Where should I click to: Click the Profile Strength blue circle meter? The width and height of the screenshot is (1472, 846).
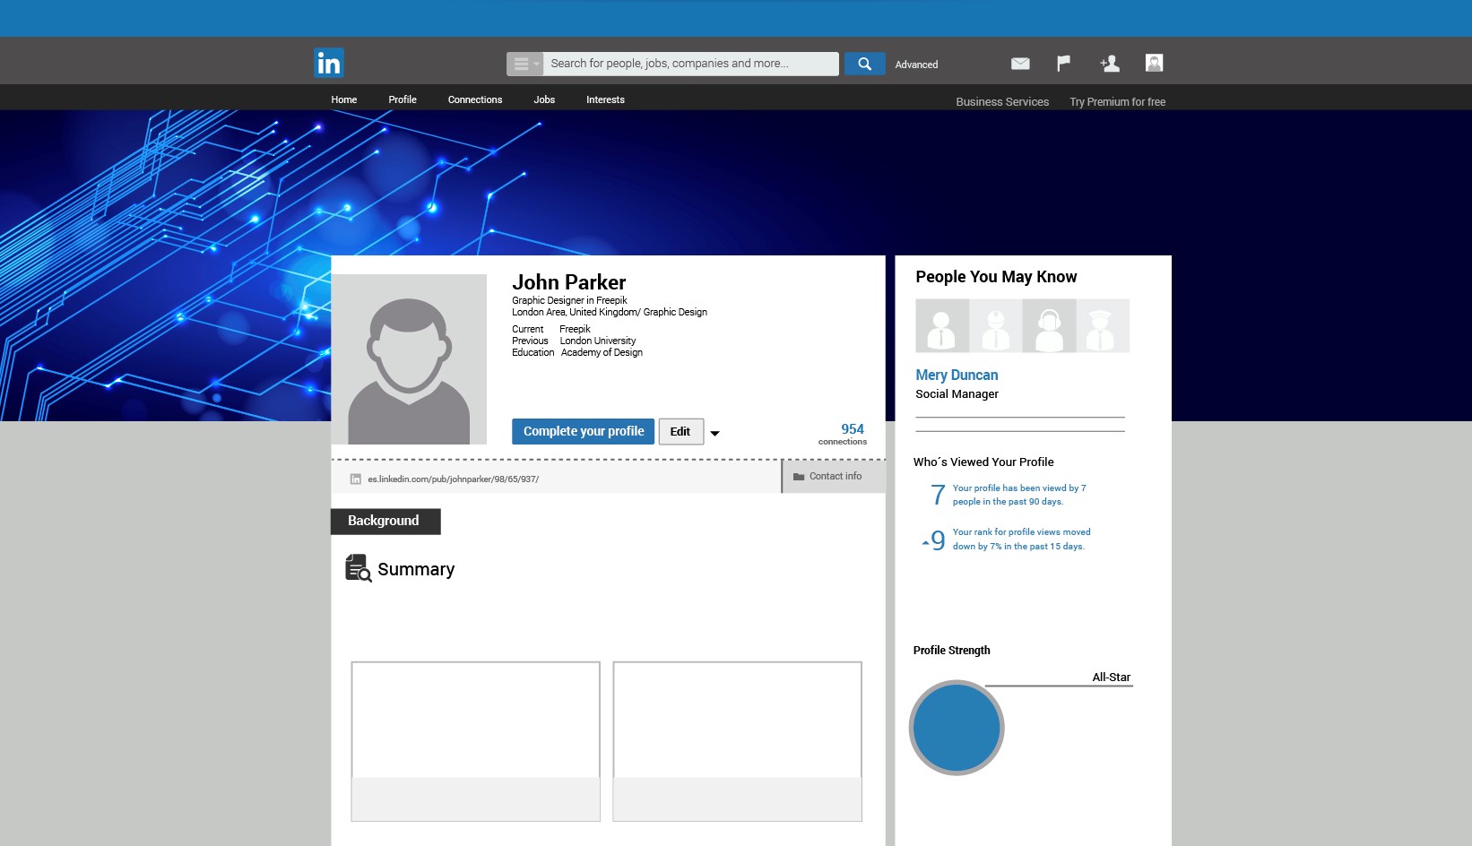(x=957, y=728)
